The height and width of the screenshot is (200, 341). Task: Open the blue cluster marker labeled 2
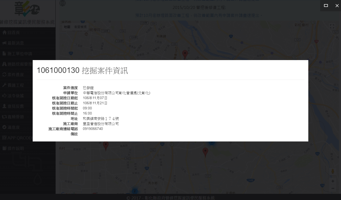click(134, 191)
